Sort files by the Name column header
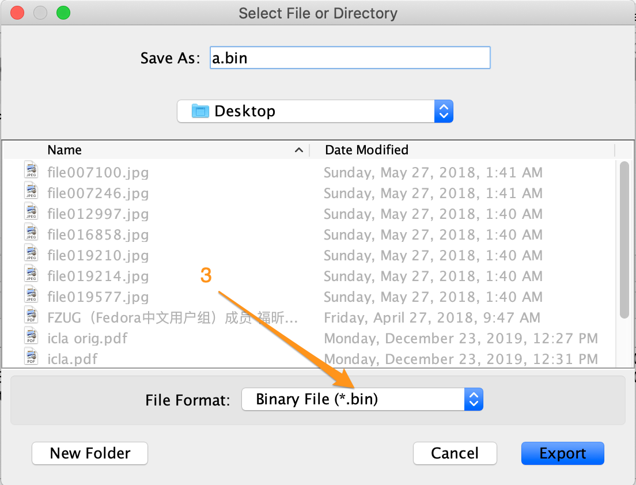The height and width of the screenshot is (485, 636). point(65,150)
